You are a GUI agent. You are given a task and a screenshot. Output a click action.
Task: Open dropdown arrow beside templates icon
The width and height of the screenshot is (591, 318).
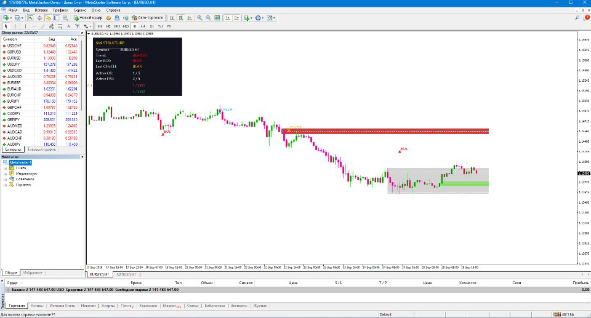(x=274, y=18)
